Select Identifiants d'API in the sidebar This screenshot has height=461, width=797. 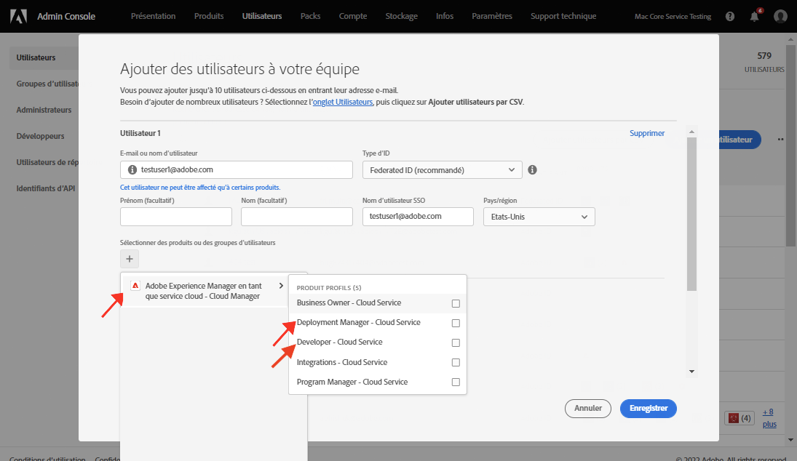[45, 188]
